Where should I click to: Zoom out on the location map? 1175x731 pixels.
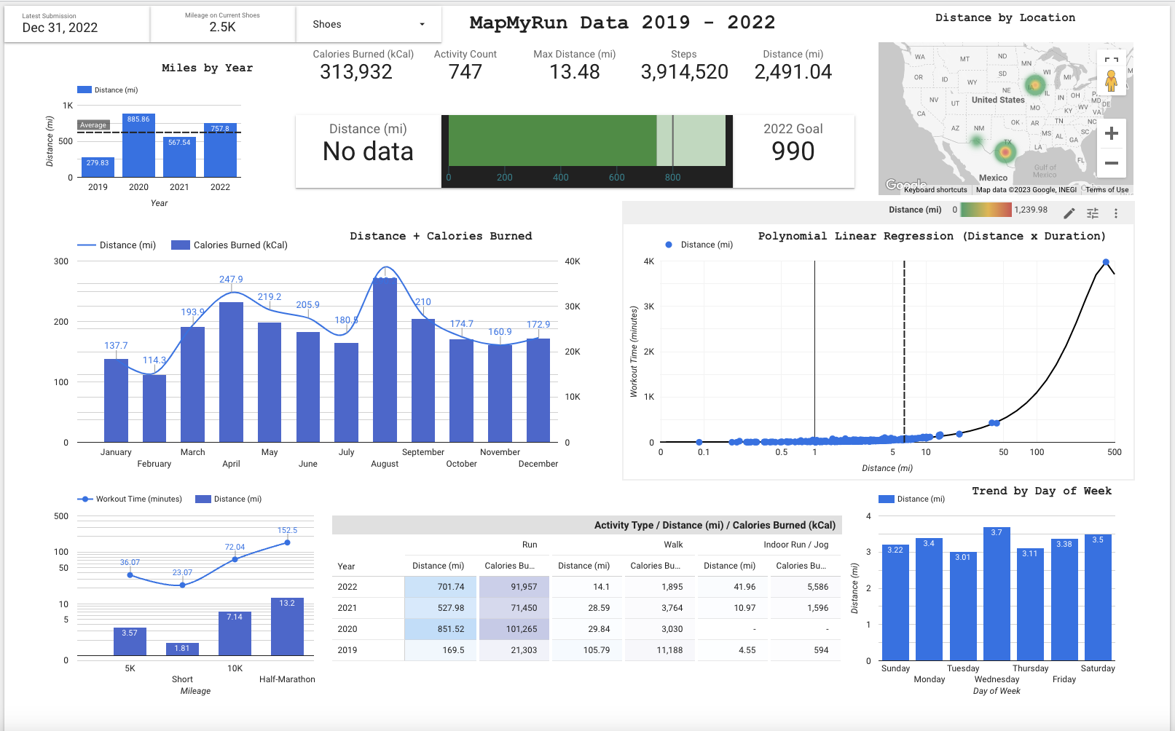pyautogui.click(x=1112, y=163)
